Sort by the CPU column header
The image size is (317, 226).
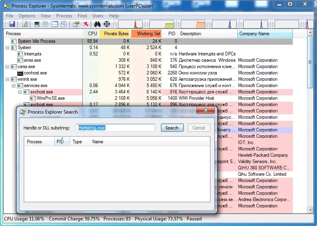pos(91,34)
